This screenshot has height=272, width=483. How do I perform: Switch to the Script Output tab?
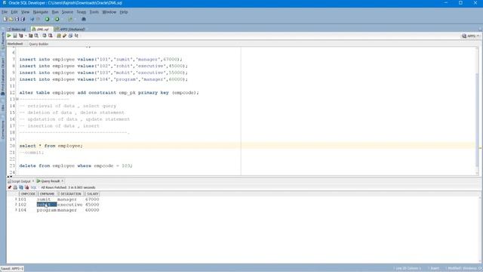pyautogui.click(x=19, y=181)
